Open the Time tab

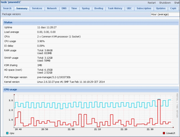coord(74,8)
